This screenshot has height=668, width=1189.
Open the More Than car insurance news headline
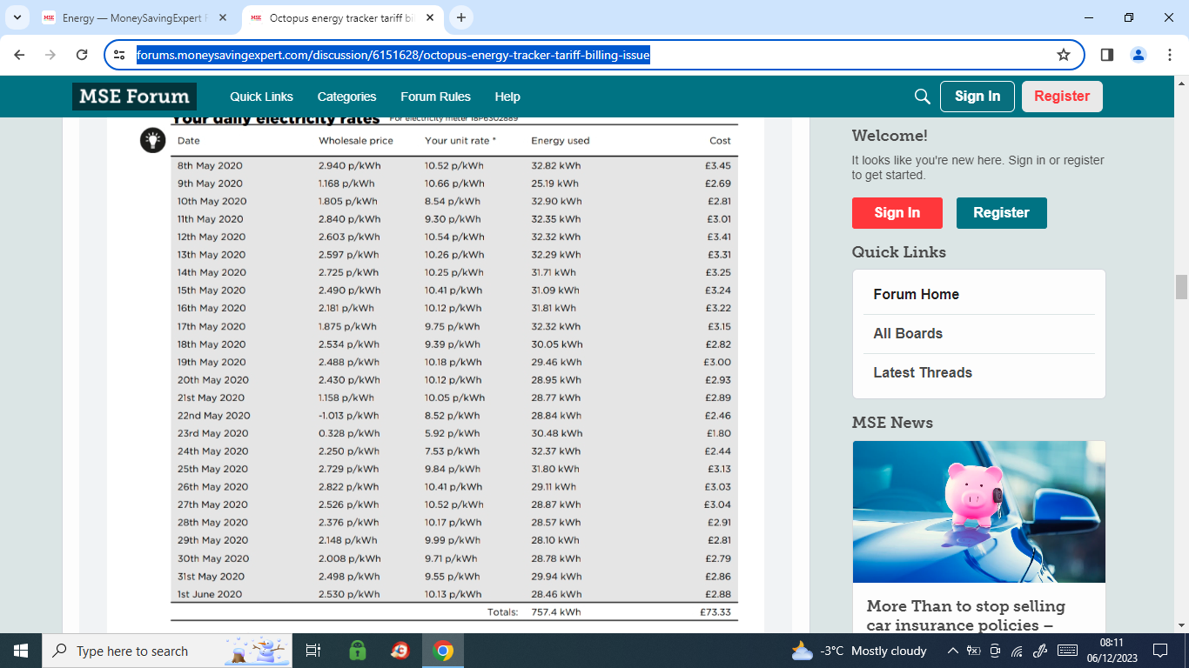(x=965, y=616)
